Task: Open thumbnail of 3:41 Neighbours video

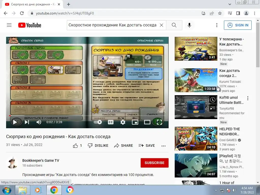Action: [x=196, y=49]
